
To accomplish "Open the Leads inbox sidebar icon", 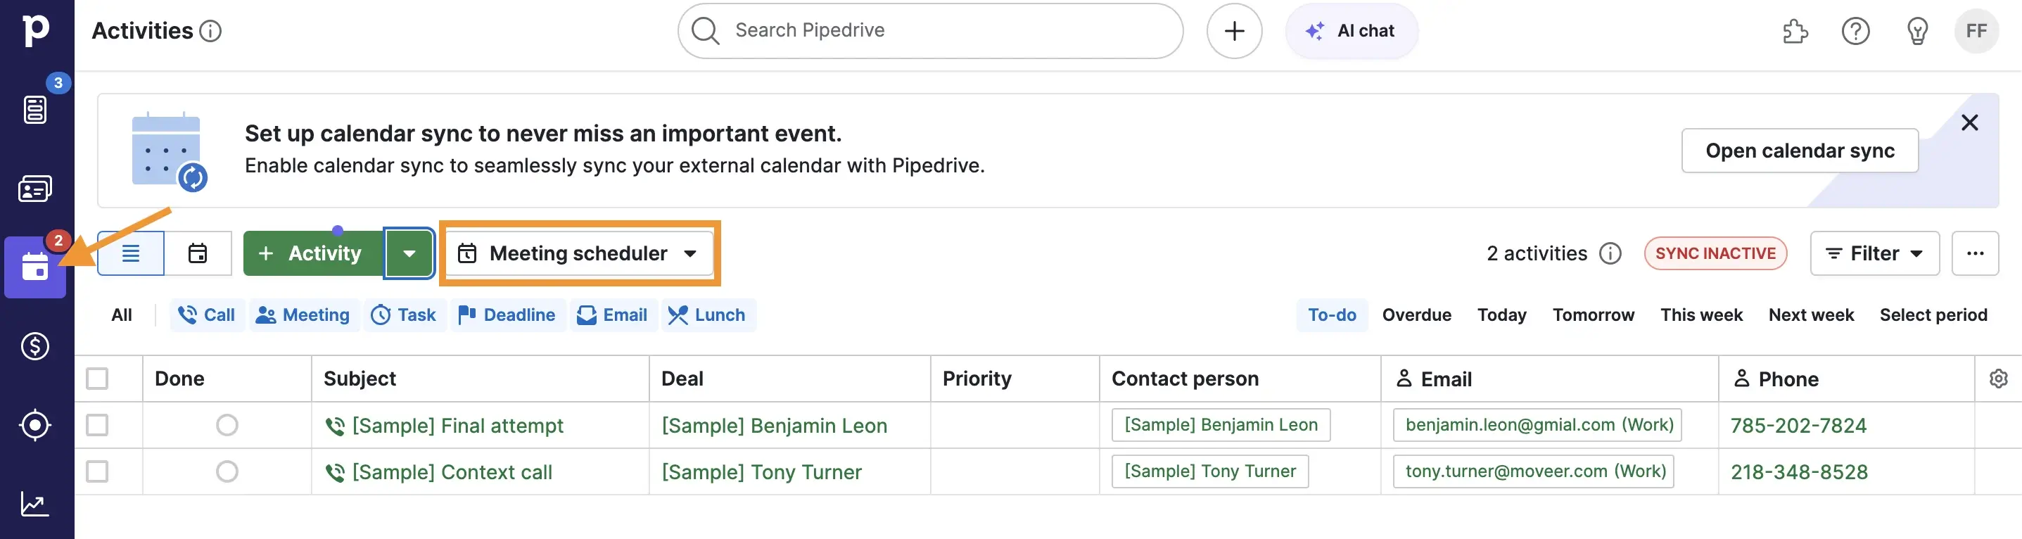I will coord(35,109).
